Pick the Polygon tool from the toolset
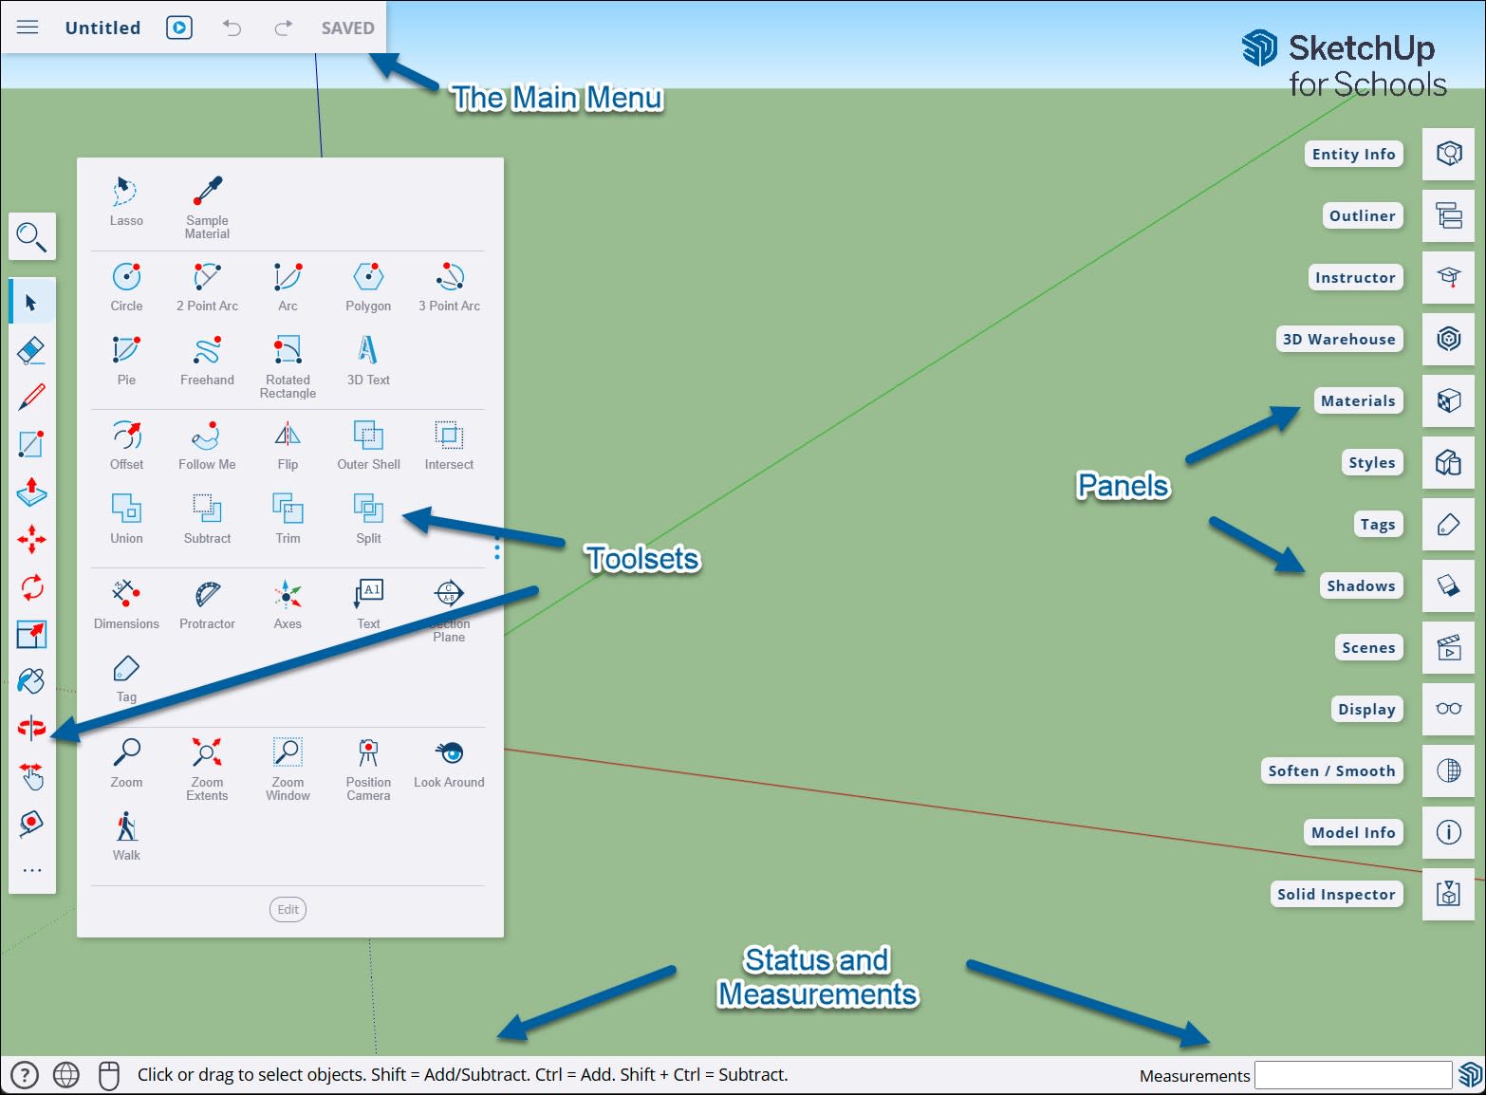Screen dimensions: 1486x1095 [x=367, y=280]
